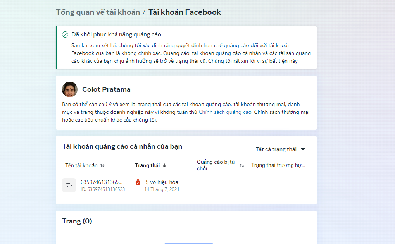Go to Tổng quan về tài khoản breadcrumb
The height and width of the screenshot is (244, 395).
98,12
